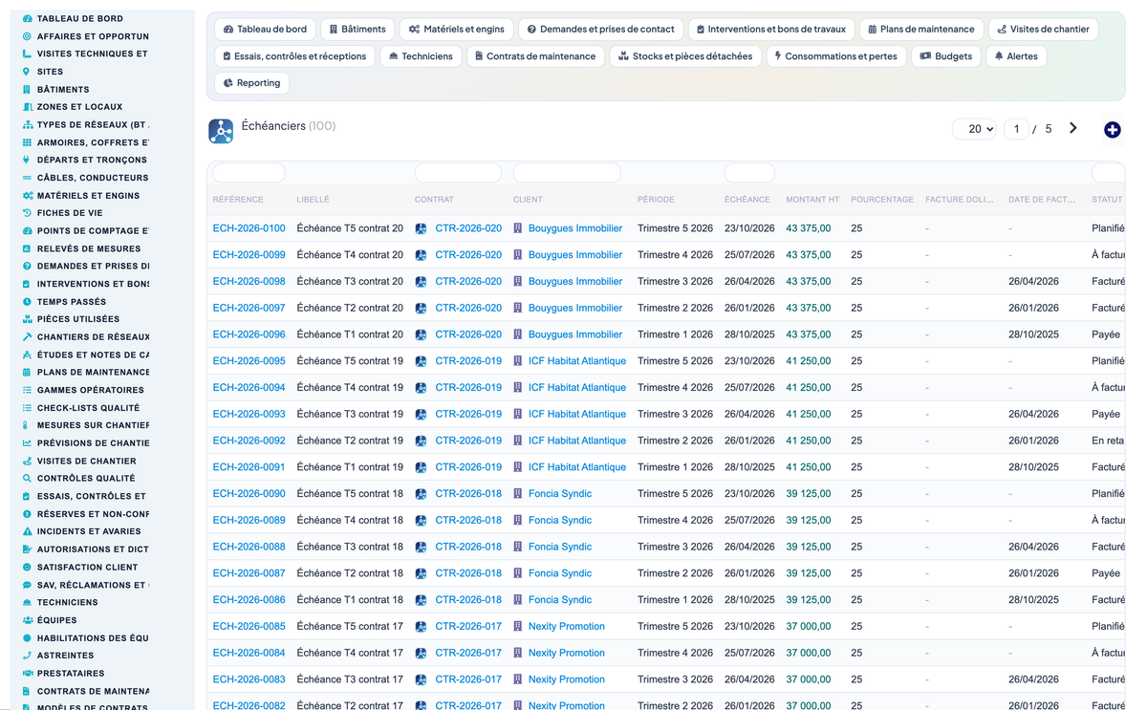
Task: Open Interventions et bons de travaux tab
Action: 770,30
